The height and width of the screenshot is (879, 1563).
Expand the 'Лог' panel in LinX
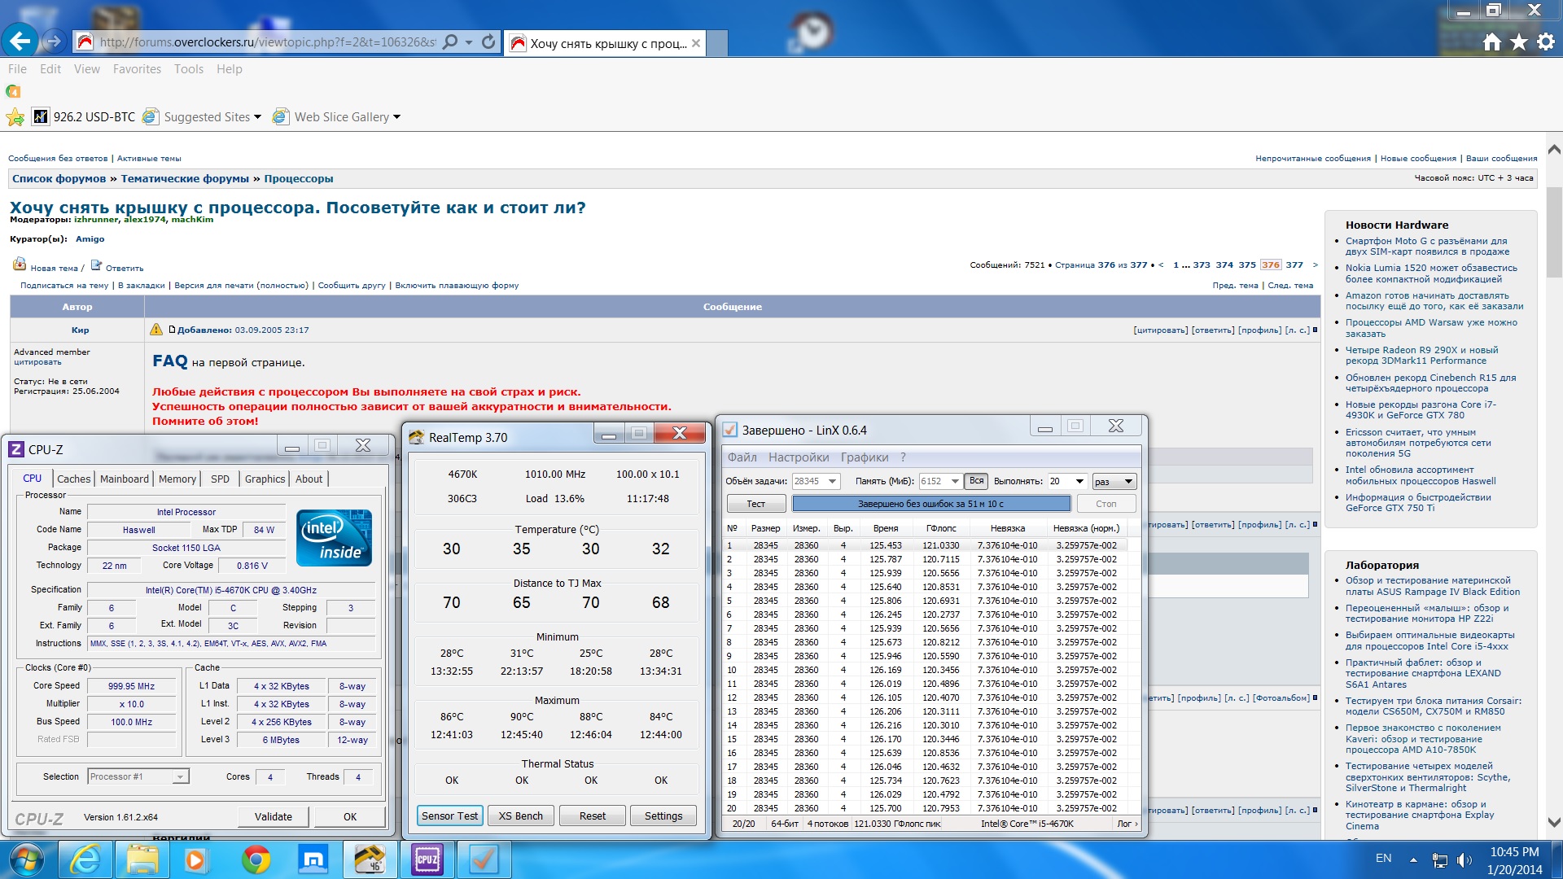click(1127, 824)
